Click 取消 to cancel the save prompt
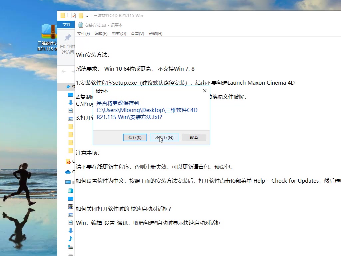Image resolution: width=341 pixels, height=256 pixels. point(194,138)
